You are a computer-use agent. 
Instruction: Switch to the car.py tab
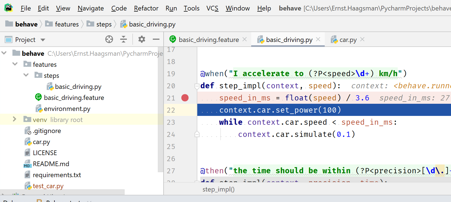(348, 40)
